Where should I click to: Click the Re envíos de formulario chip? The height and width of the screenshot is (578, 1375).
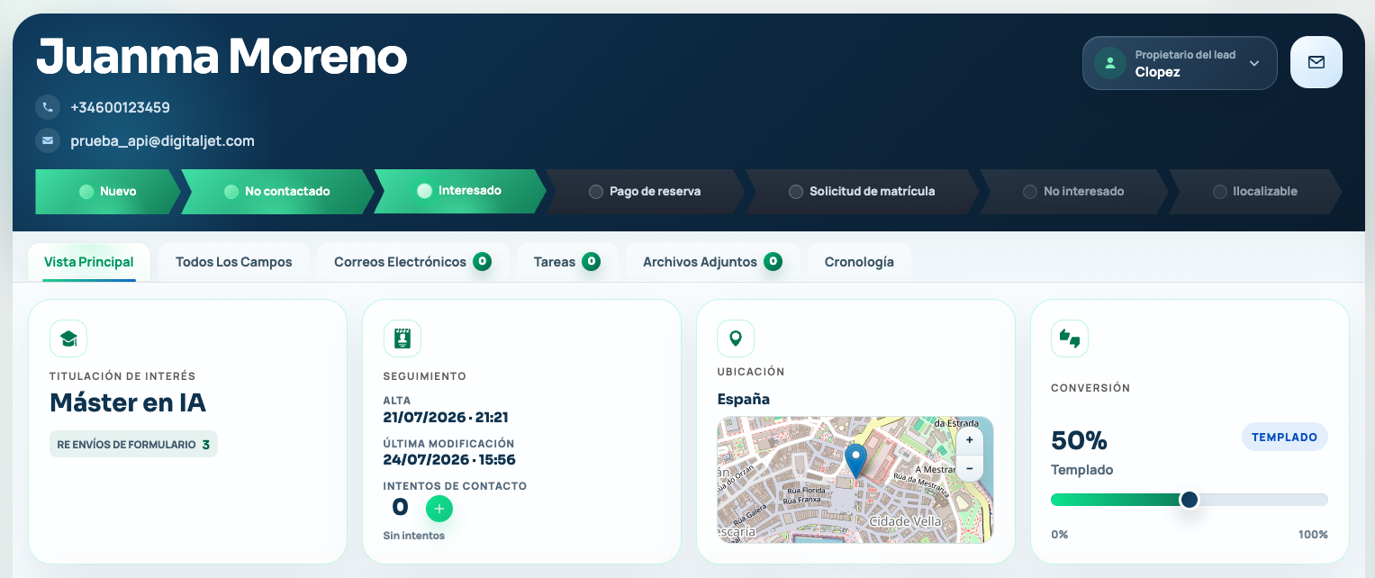(x=133, y=445)
